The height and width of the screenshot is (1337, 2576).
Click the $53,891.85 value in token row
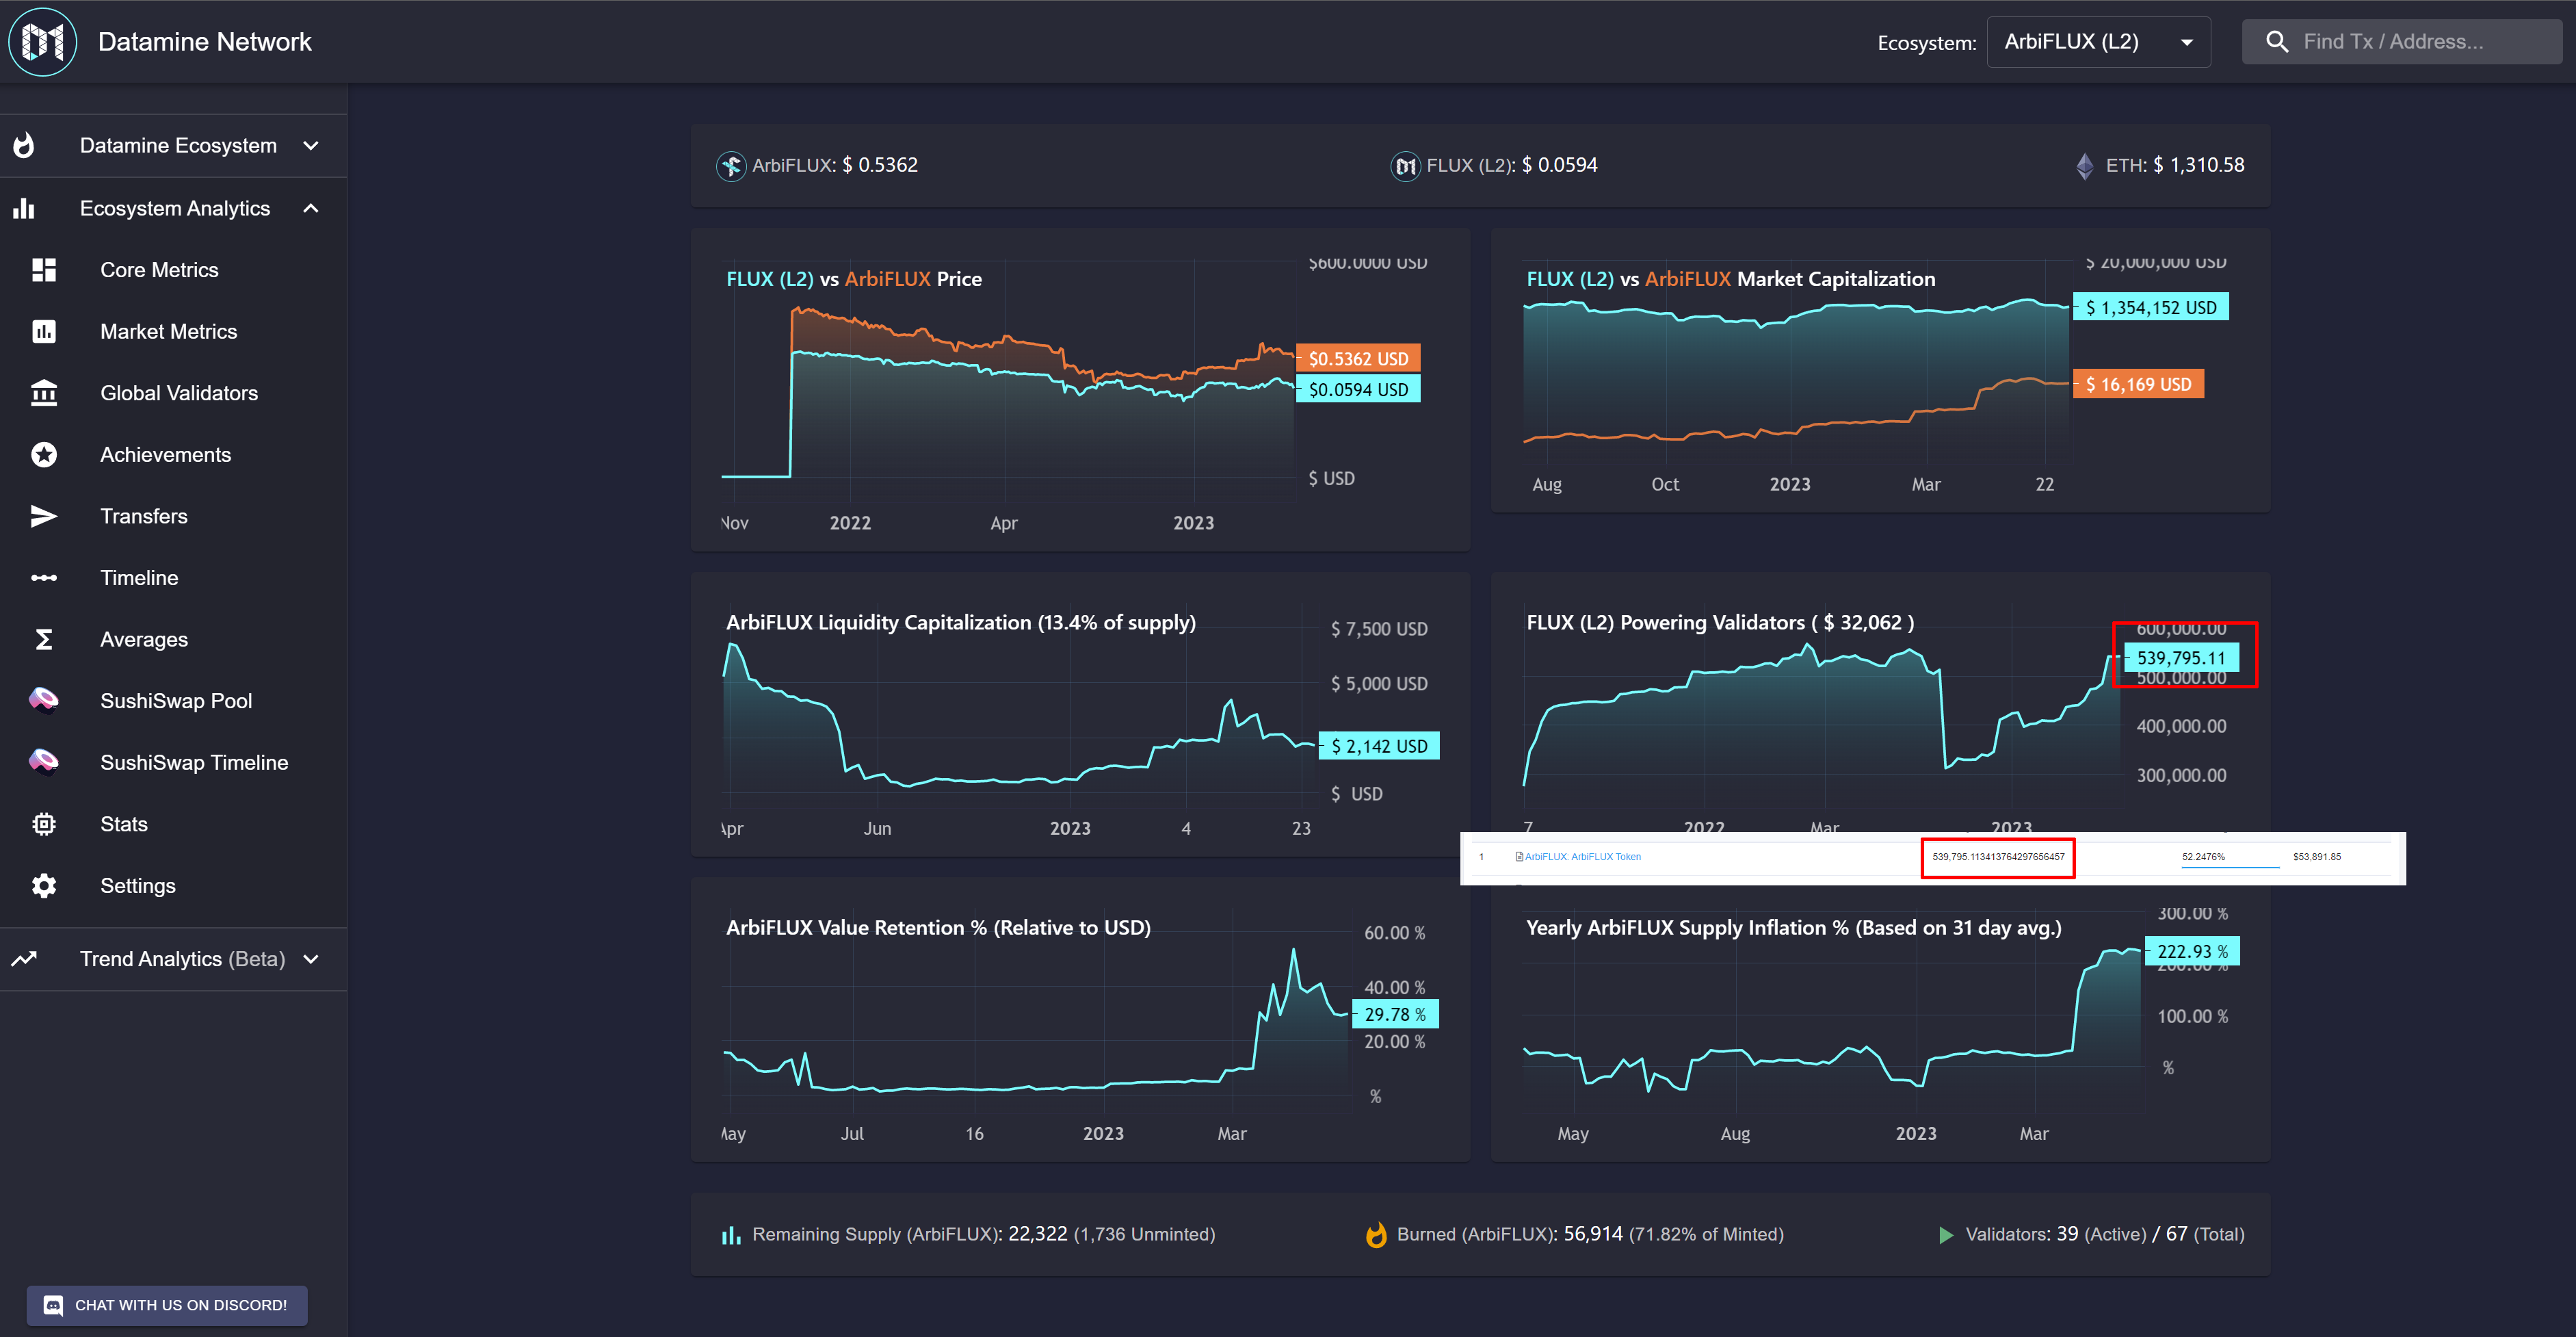pyautogui.click(x=2317, y=857)
